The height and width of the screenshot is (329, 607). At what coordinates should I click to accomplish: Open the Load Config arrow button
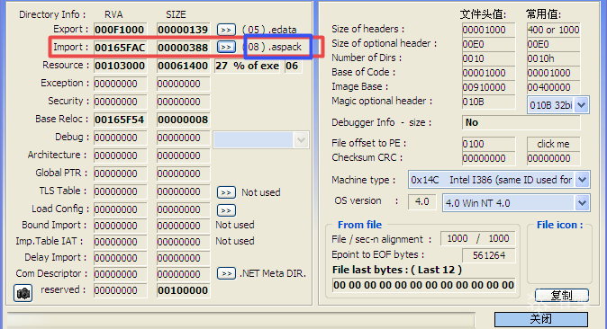coord(226,210)
